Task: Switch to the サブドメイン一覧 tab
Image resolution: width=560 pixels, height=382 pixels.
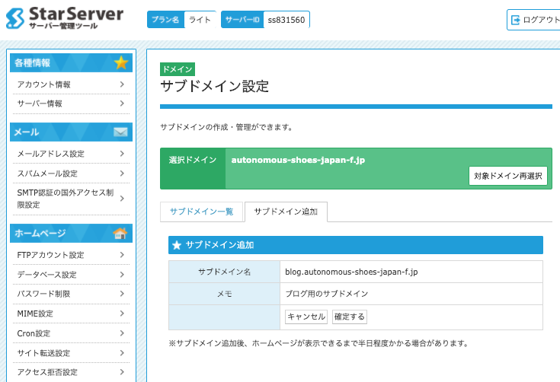Action: pyautogui.click(x=202, y=212)
